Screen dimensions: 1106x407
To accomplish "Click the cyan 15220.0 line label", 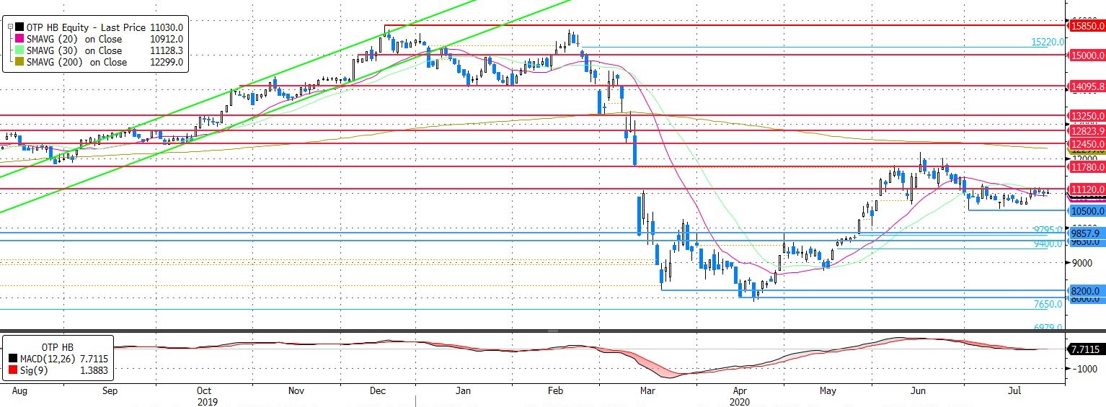I will [x=1048, y=42].
